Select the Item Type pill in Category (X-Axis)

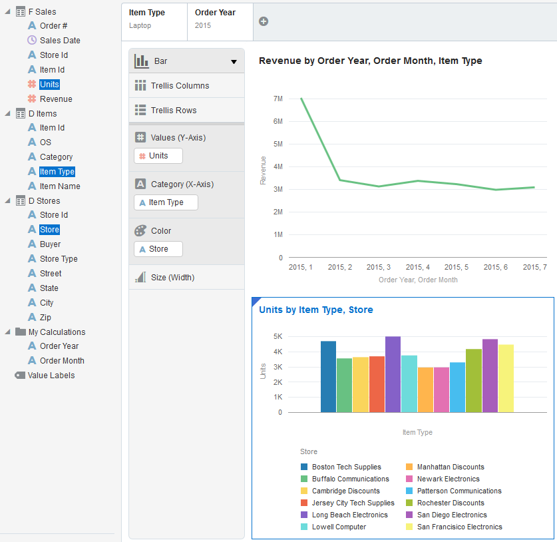click(x=166, y=202)
